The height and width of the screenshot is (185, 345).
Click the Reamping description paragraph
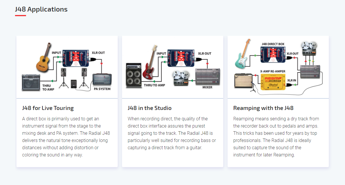276,137
